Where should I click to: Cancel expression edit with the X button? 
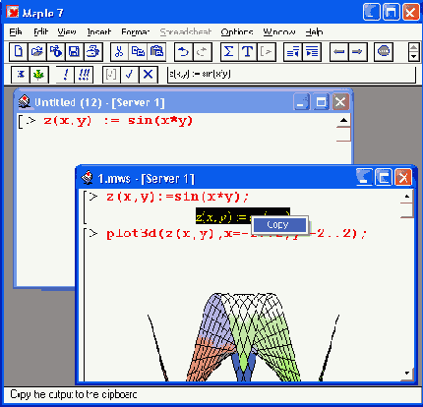(149, 75)
